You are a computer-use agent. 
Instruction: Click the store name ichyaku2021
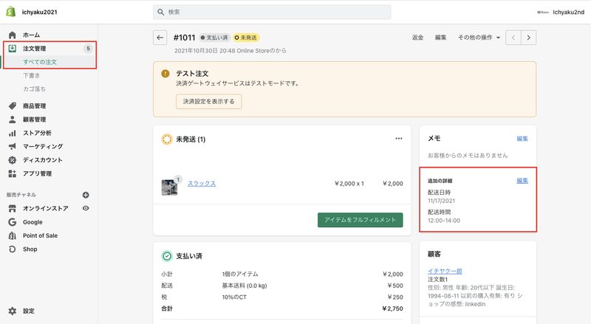point(40,12)
